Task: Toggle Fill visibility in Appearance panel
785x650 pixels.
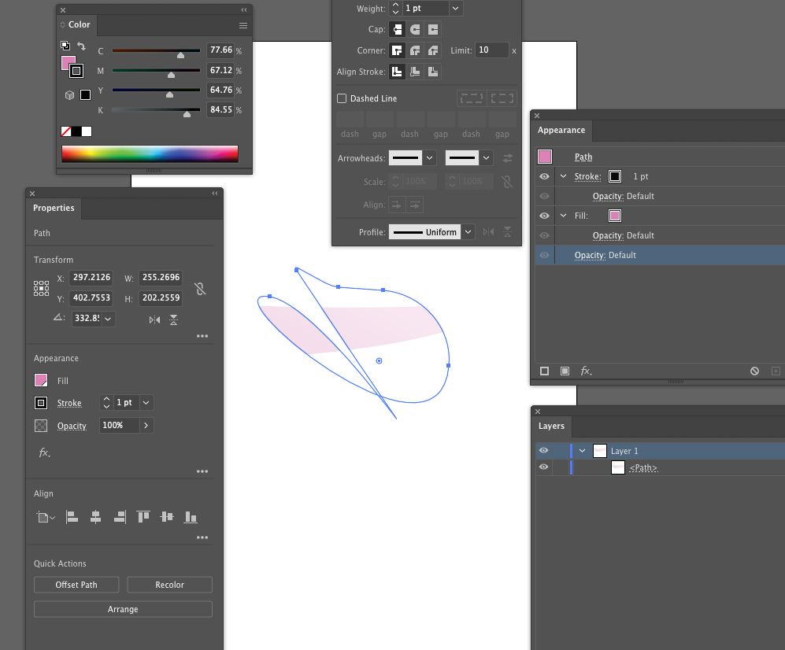Action: coord(544,216)
